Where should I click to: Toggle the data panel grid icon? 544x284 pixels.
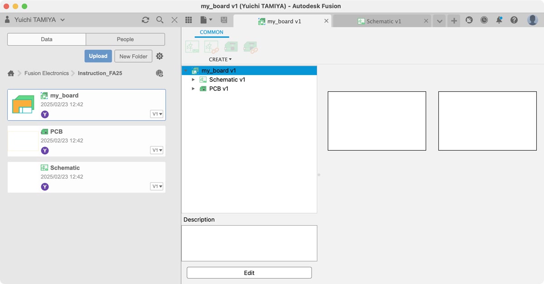point(189,20)
